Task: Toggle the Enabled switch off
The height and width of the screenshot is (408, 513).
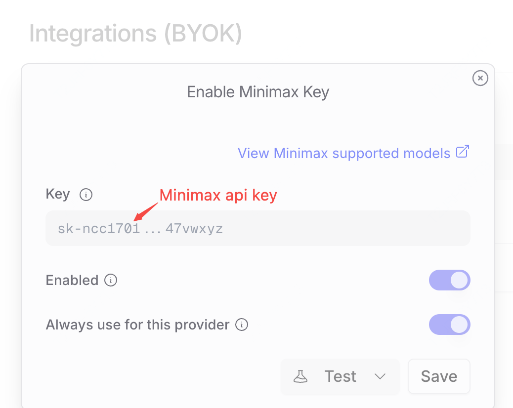Action: 449,280
